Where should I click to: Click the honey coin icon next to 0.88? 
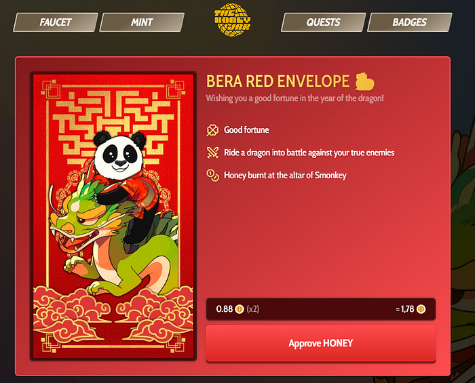click(240, 309)
